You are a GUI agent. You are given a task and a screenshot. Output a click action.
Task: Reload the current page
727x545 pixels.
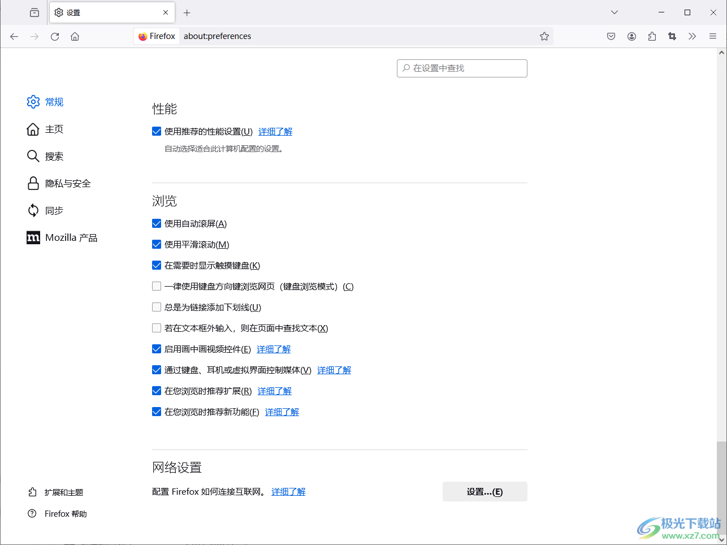[x=55, y=36]
